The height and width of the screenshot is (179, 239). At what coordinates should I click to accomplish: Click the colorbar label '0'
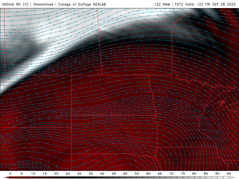[x=10, y=174]
